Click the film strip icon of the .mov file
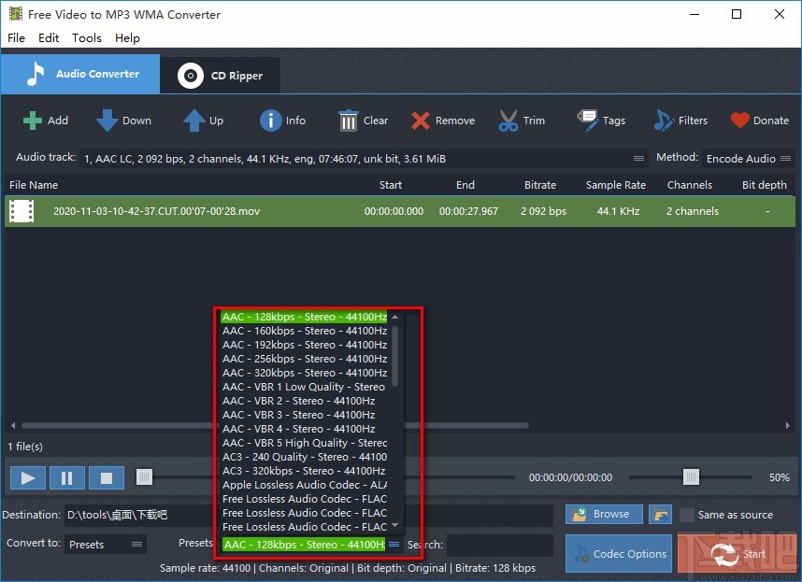The width and height of the screenshot is (802, 582). (x=21, y=211)
